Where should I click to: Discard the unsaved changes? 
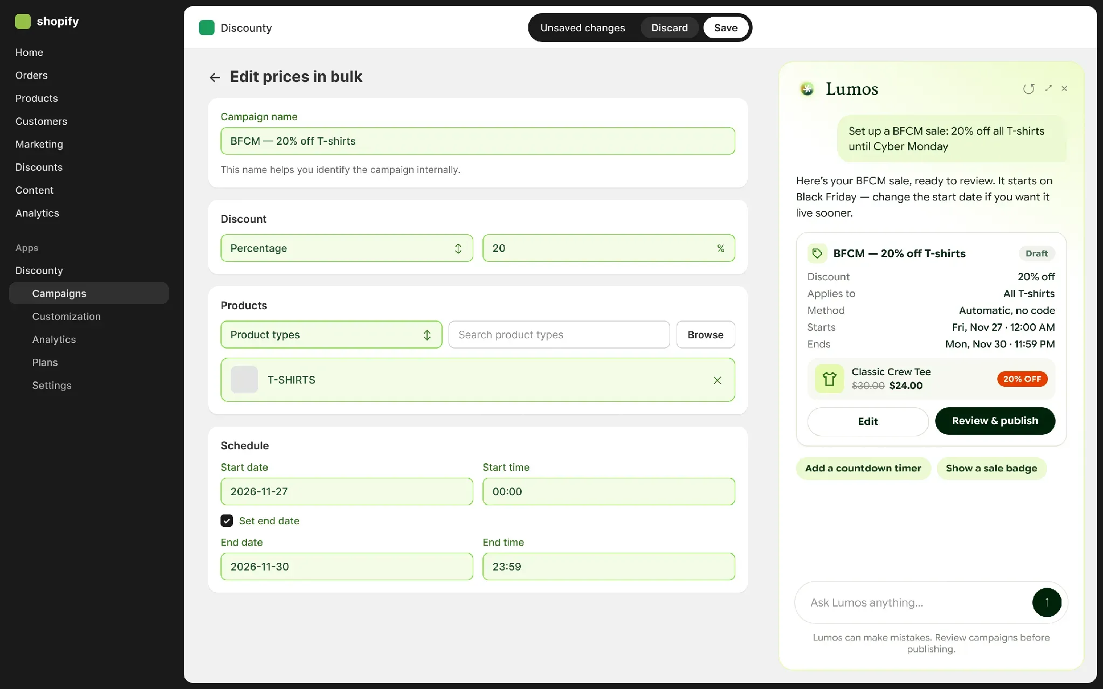click(x=670, y=27)
